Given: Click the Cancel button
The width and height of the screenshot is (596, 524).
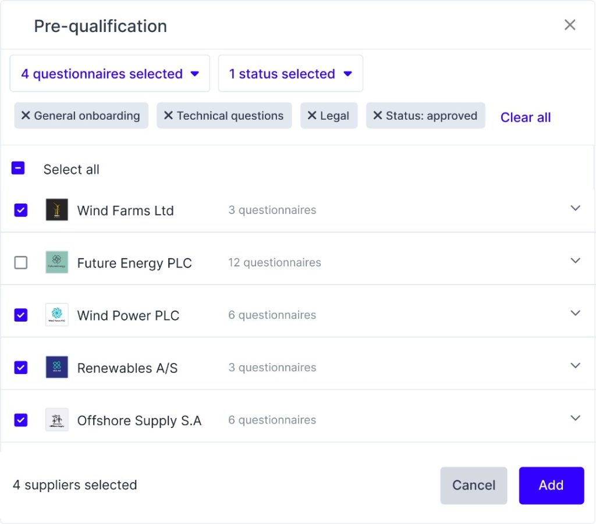Looking at the screenshot, I should click(x=474, y=485).
